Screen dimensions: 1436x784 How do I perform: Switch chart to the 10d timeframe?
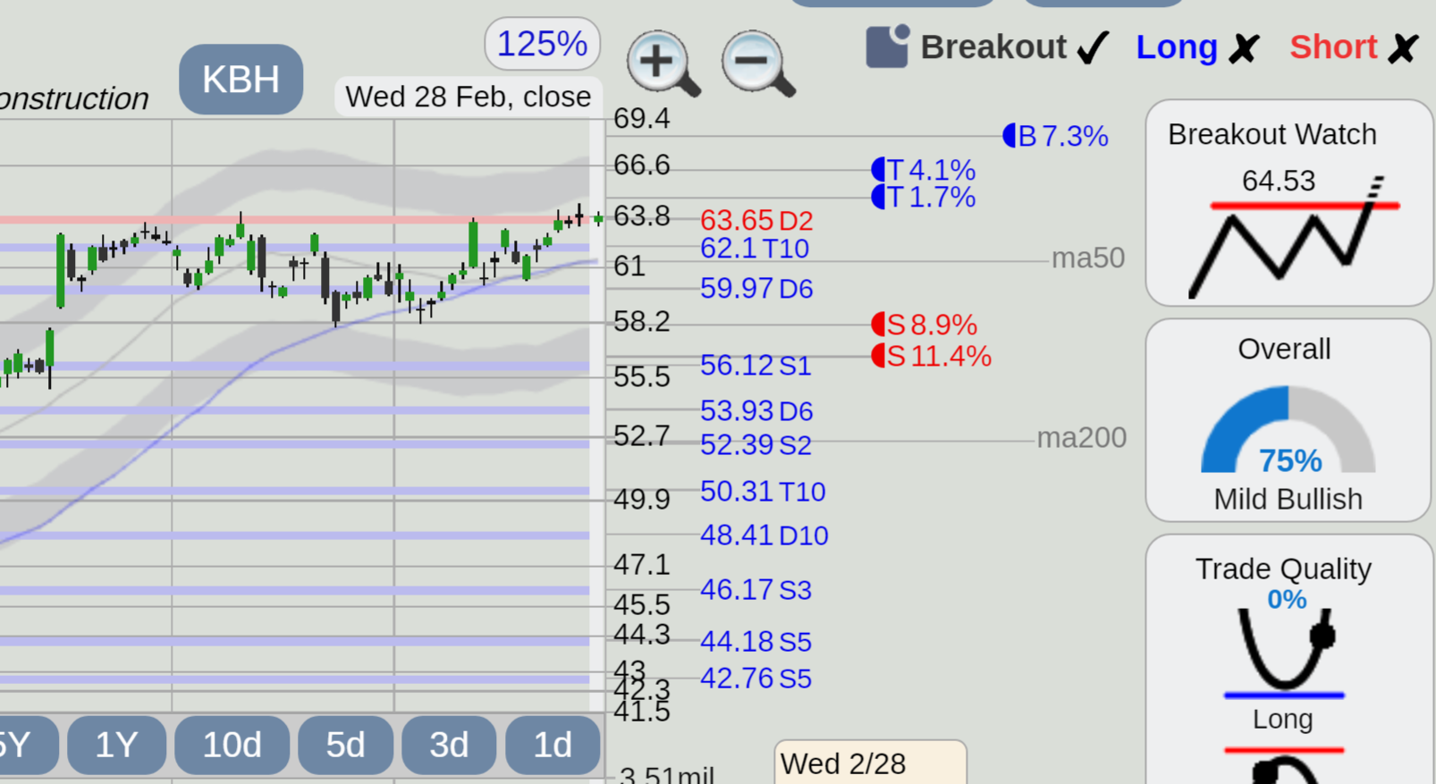tap(232, 745)
